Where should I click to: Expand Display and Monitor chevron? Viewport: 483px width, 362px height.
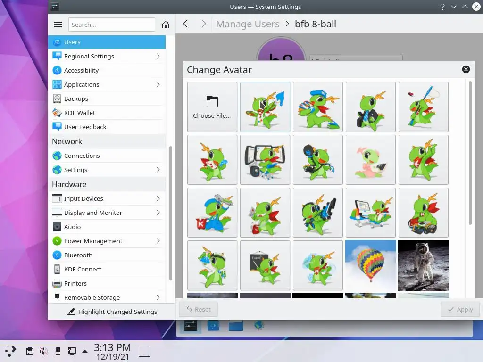[158, 213]
